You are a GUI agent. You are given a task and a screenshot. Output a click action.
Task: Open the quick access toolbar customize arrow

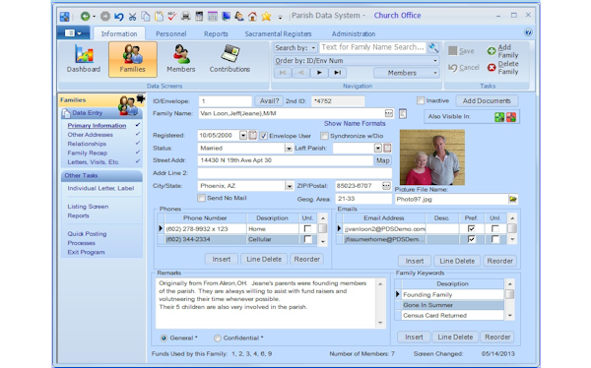pyautogui.click(x=280, y=17)
